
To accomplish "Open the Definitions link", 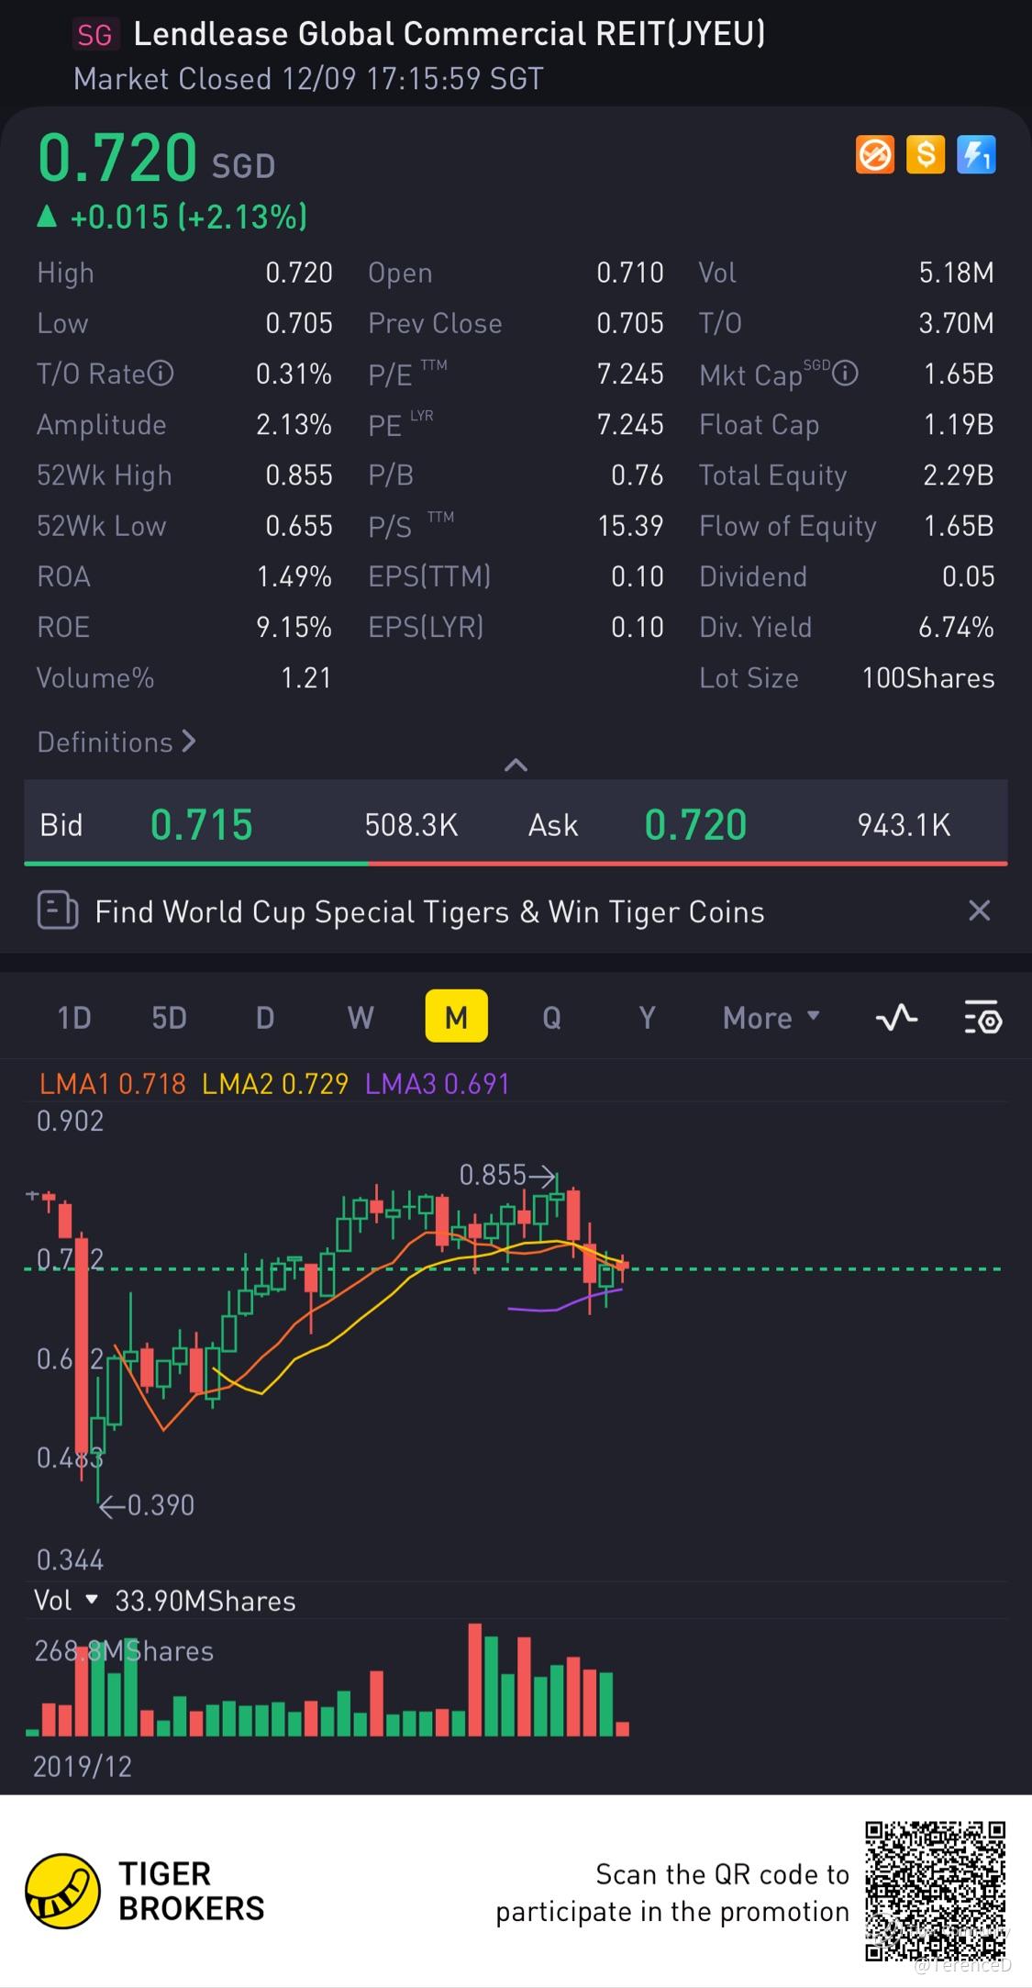I will click(117, 742).
